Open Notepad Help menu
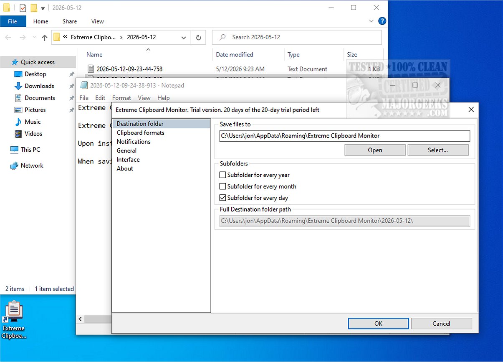Screen dimensions: 503x362 point(164,98)
